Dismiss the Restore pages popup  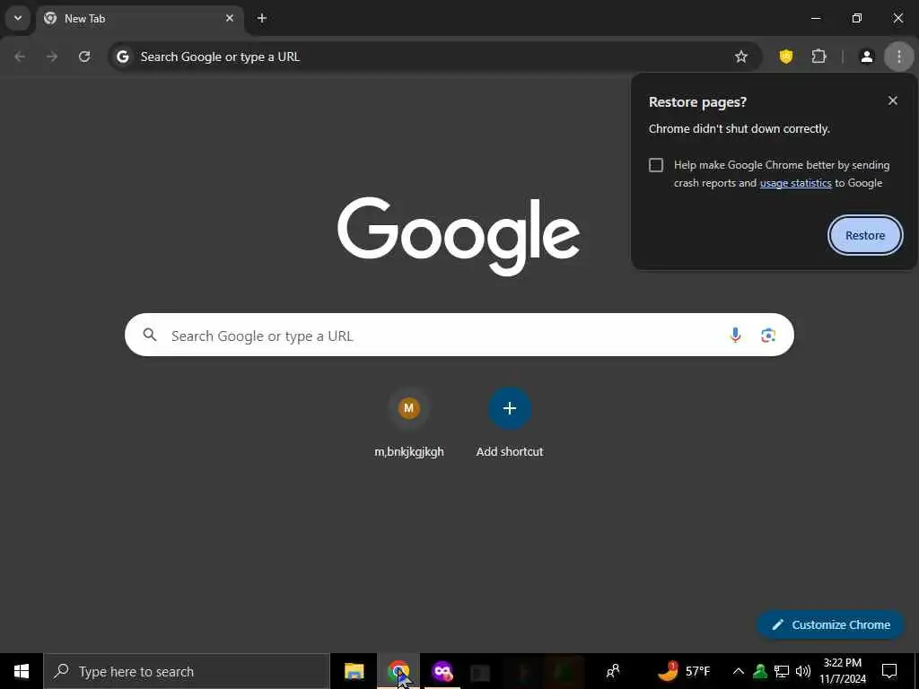893,100
